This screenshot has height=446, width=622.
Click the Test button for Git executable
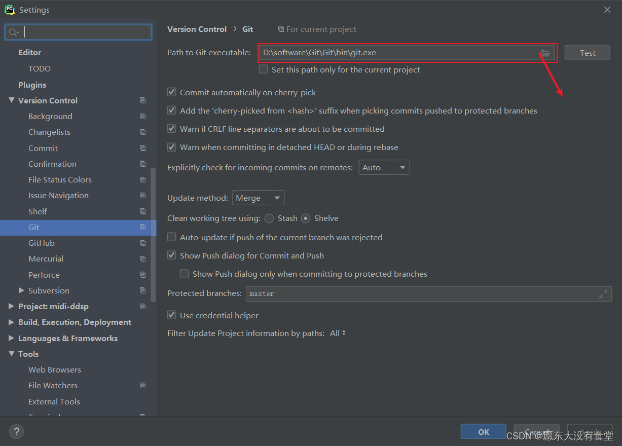click(588, 53)
